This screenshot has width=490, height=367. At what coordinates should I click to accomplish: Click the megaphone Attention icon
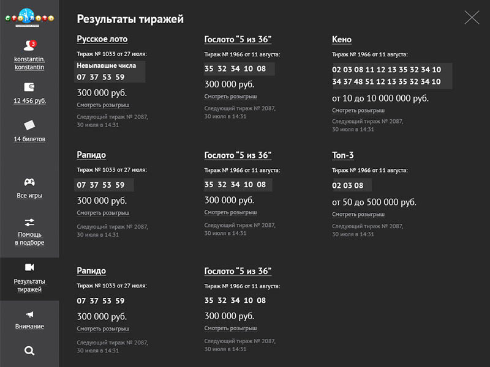tap(29, 314)
